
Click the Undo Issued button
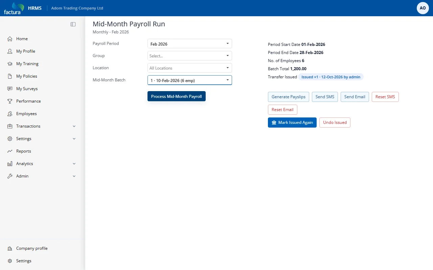click(x=335, y=123)
